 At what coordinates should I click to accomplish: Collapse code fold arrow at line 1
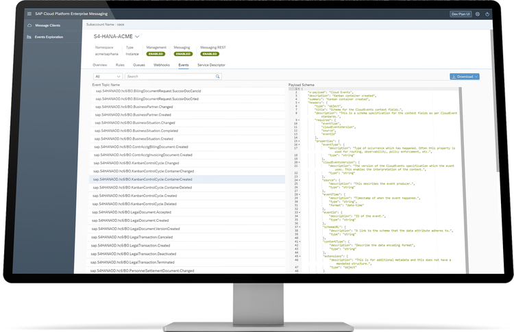(299, 89)
